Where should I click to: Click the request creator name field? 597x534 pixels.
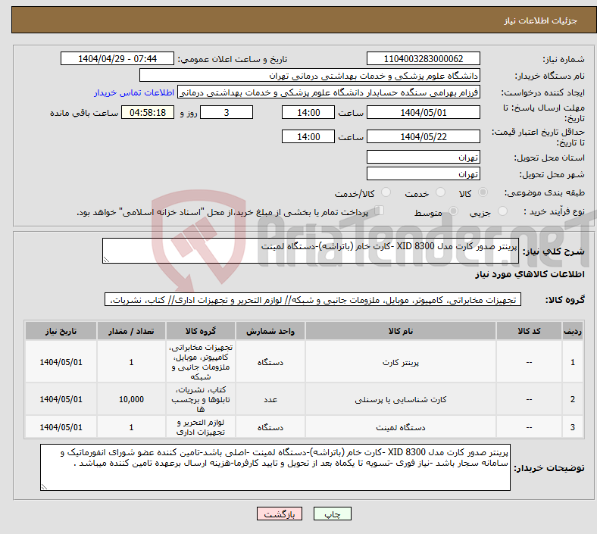(329, 92)
